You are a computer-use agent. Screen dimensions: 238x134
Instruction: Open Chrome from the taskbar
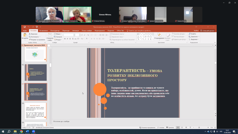(21, 131)
